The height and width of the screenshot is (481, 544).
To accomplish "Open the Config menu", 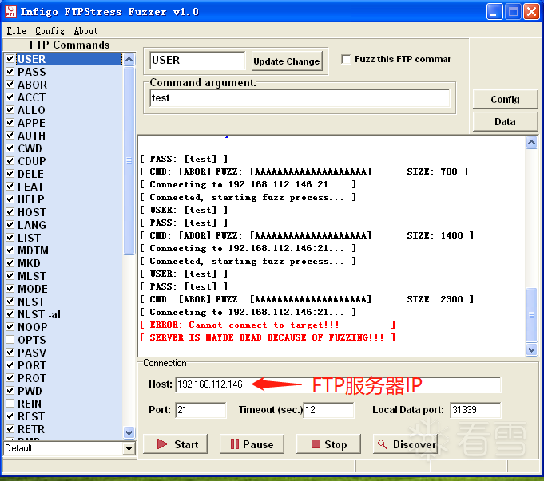I will point(50,31).
